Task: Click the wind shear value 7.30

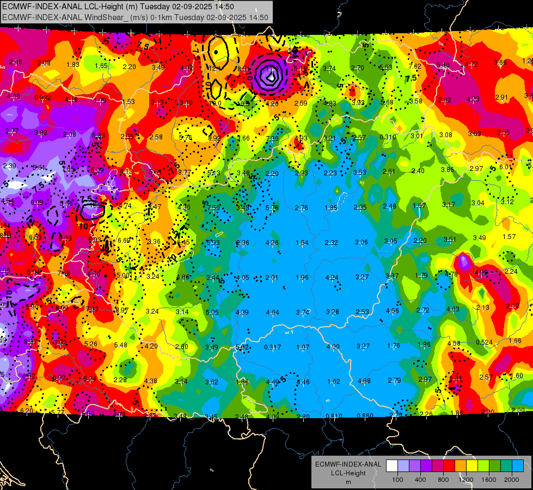Action: [272, 138]
